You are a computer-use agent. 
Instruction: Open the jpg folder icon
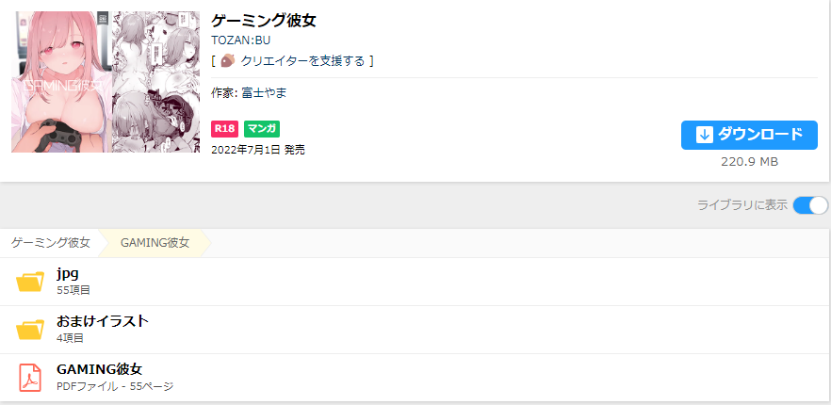(30, 281)
